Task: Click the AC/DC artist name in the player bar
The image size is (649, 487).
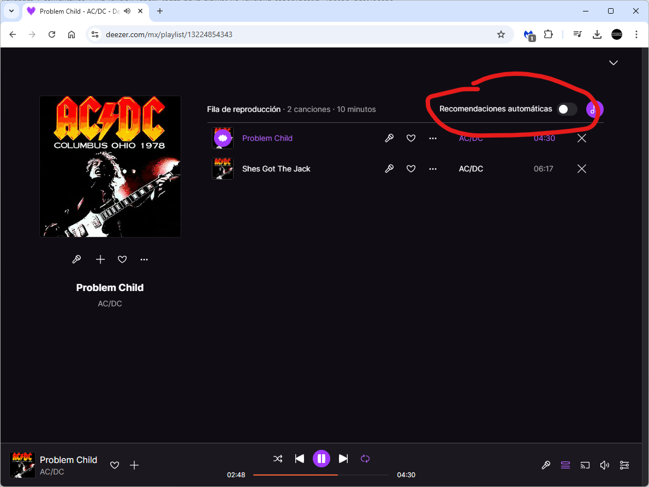Action: [x=52, y=472]
